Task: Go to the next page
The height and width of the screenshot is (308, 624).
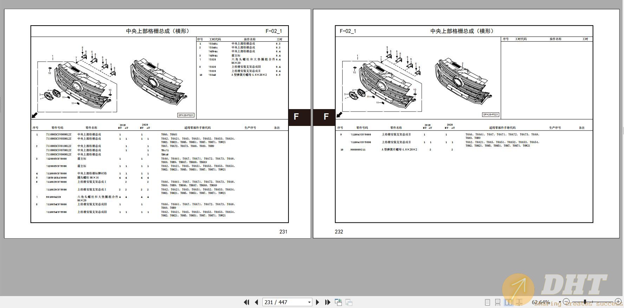Action: click(318, 302)
